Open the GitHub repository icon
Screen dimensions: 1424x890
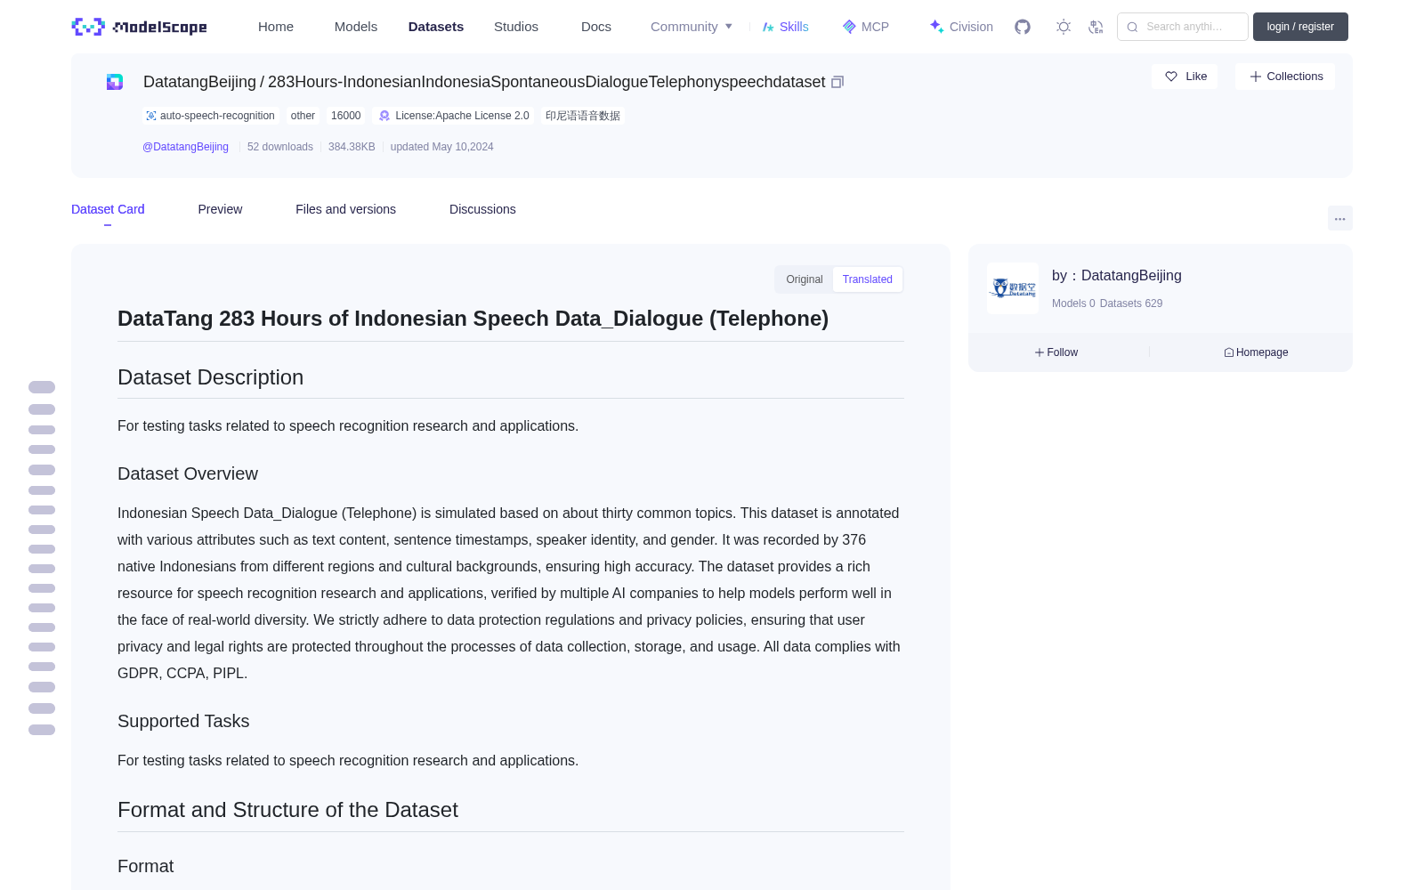tap(1023, 27)
